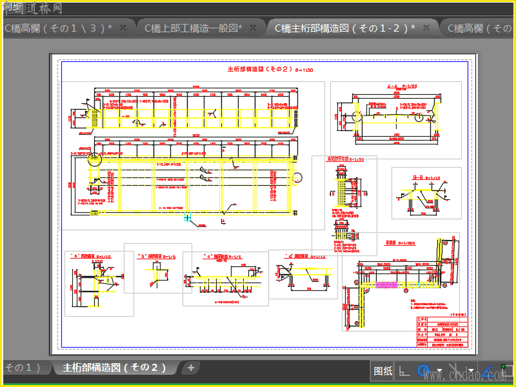Close the C橋上部工構造一般図 tab

pos(253,28)
